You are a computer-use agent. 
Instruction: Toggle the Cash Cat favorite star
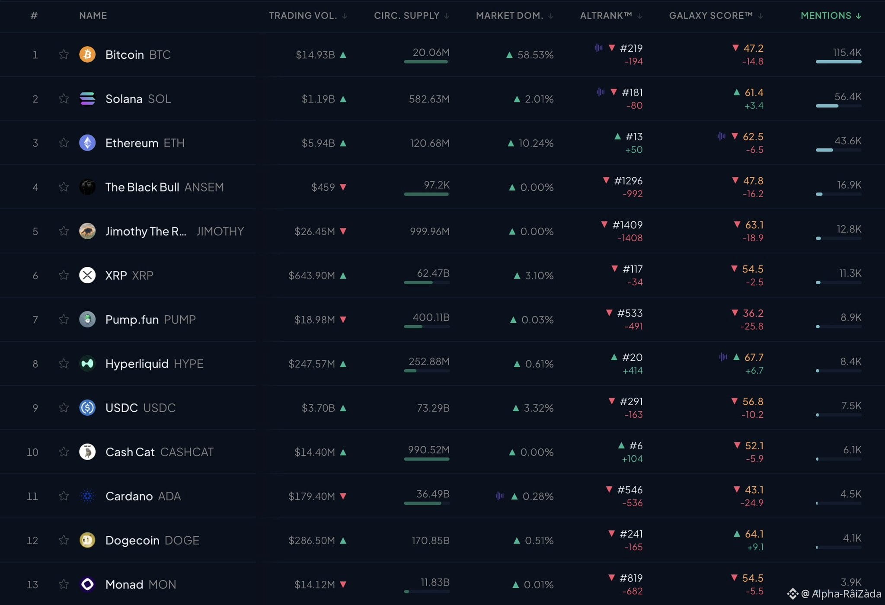pyautogui.click(x=64, y=451)
